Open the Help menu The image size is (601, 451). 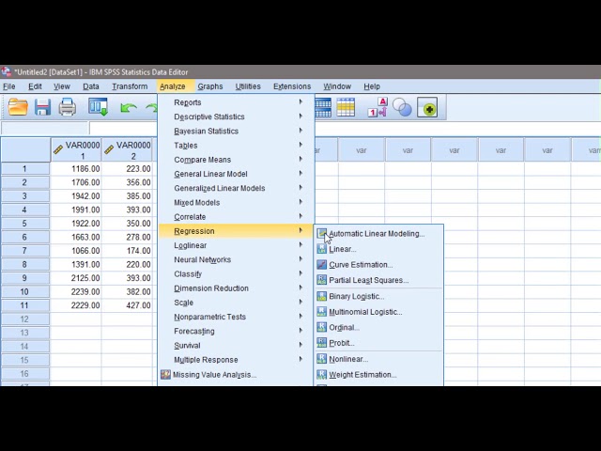(x=372, y=86)
